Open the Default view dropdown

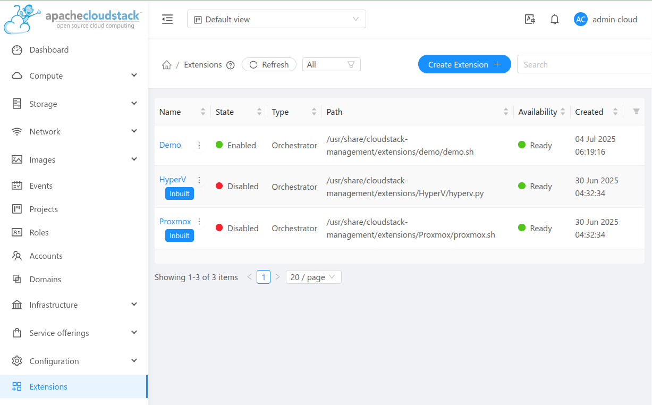[x=276, y=19]
